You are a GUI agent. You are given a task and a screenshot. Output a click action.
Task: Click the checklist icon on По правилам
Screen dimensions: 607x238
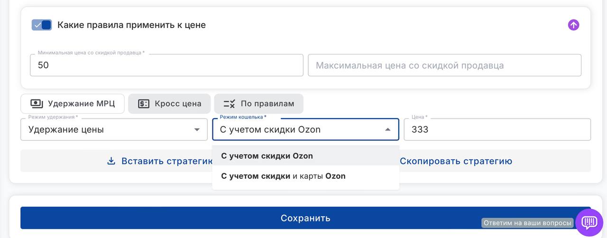230,104
